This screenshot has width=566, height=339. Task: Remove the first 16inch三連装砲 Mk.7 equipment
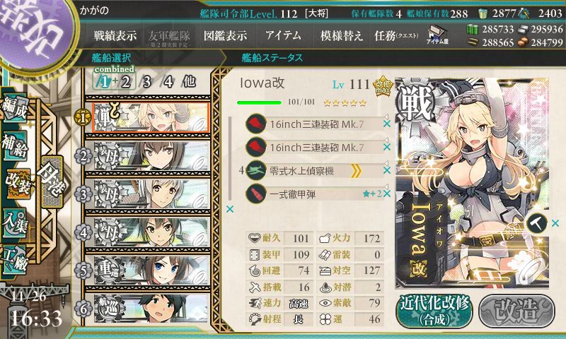click(387, 124)
